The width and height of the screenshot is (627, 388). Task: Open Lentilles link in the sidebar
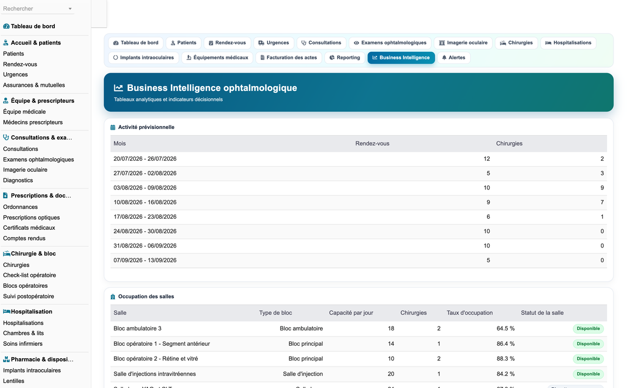point(14,381)
